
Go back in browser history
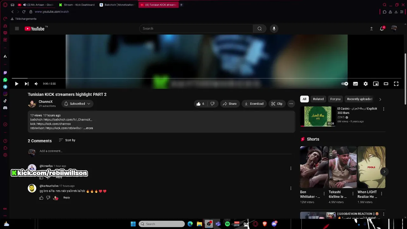click(12, 12)
